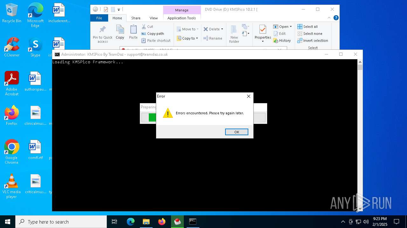The height and width of the screenshot is (228, 407).
Task: Click the command prompt taskbar icon
Action: click(x=193, y=222)
